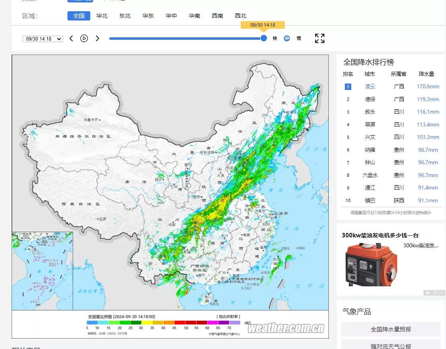This screenshot has width=446, height=349.
Task: Click the 300kw柴油发电机 ad title
Action: point(380,235)
